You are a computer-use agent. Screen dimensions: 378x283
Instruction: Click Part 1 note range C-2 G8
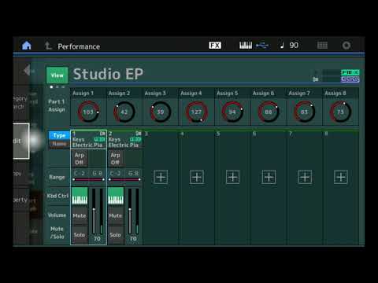coord(88,176)
